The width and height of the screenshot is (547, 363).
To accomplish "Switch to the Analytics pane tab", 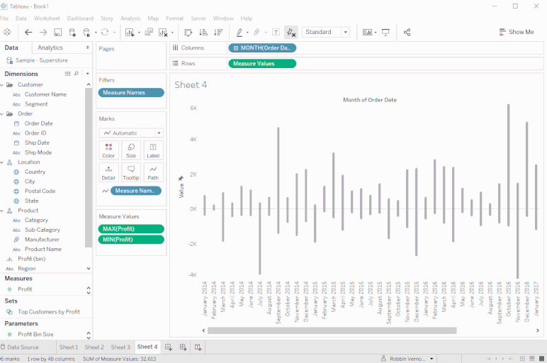I will tap(50, 48).
